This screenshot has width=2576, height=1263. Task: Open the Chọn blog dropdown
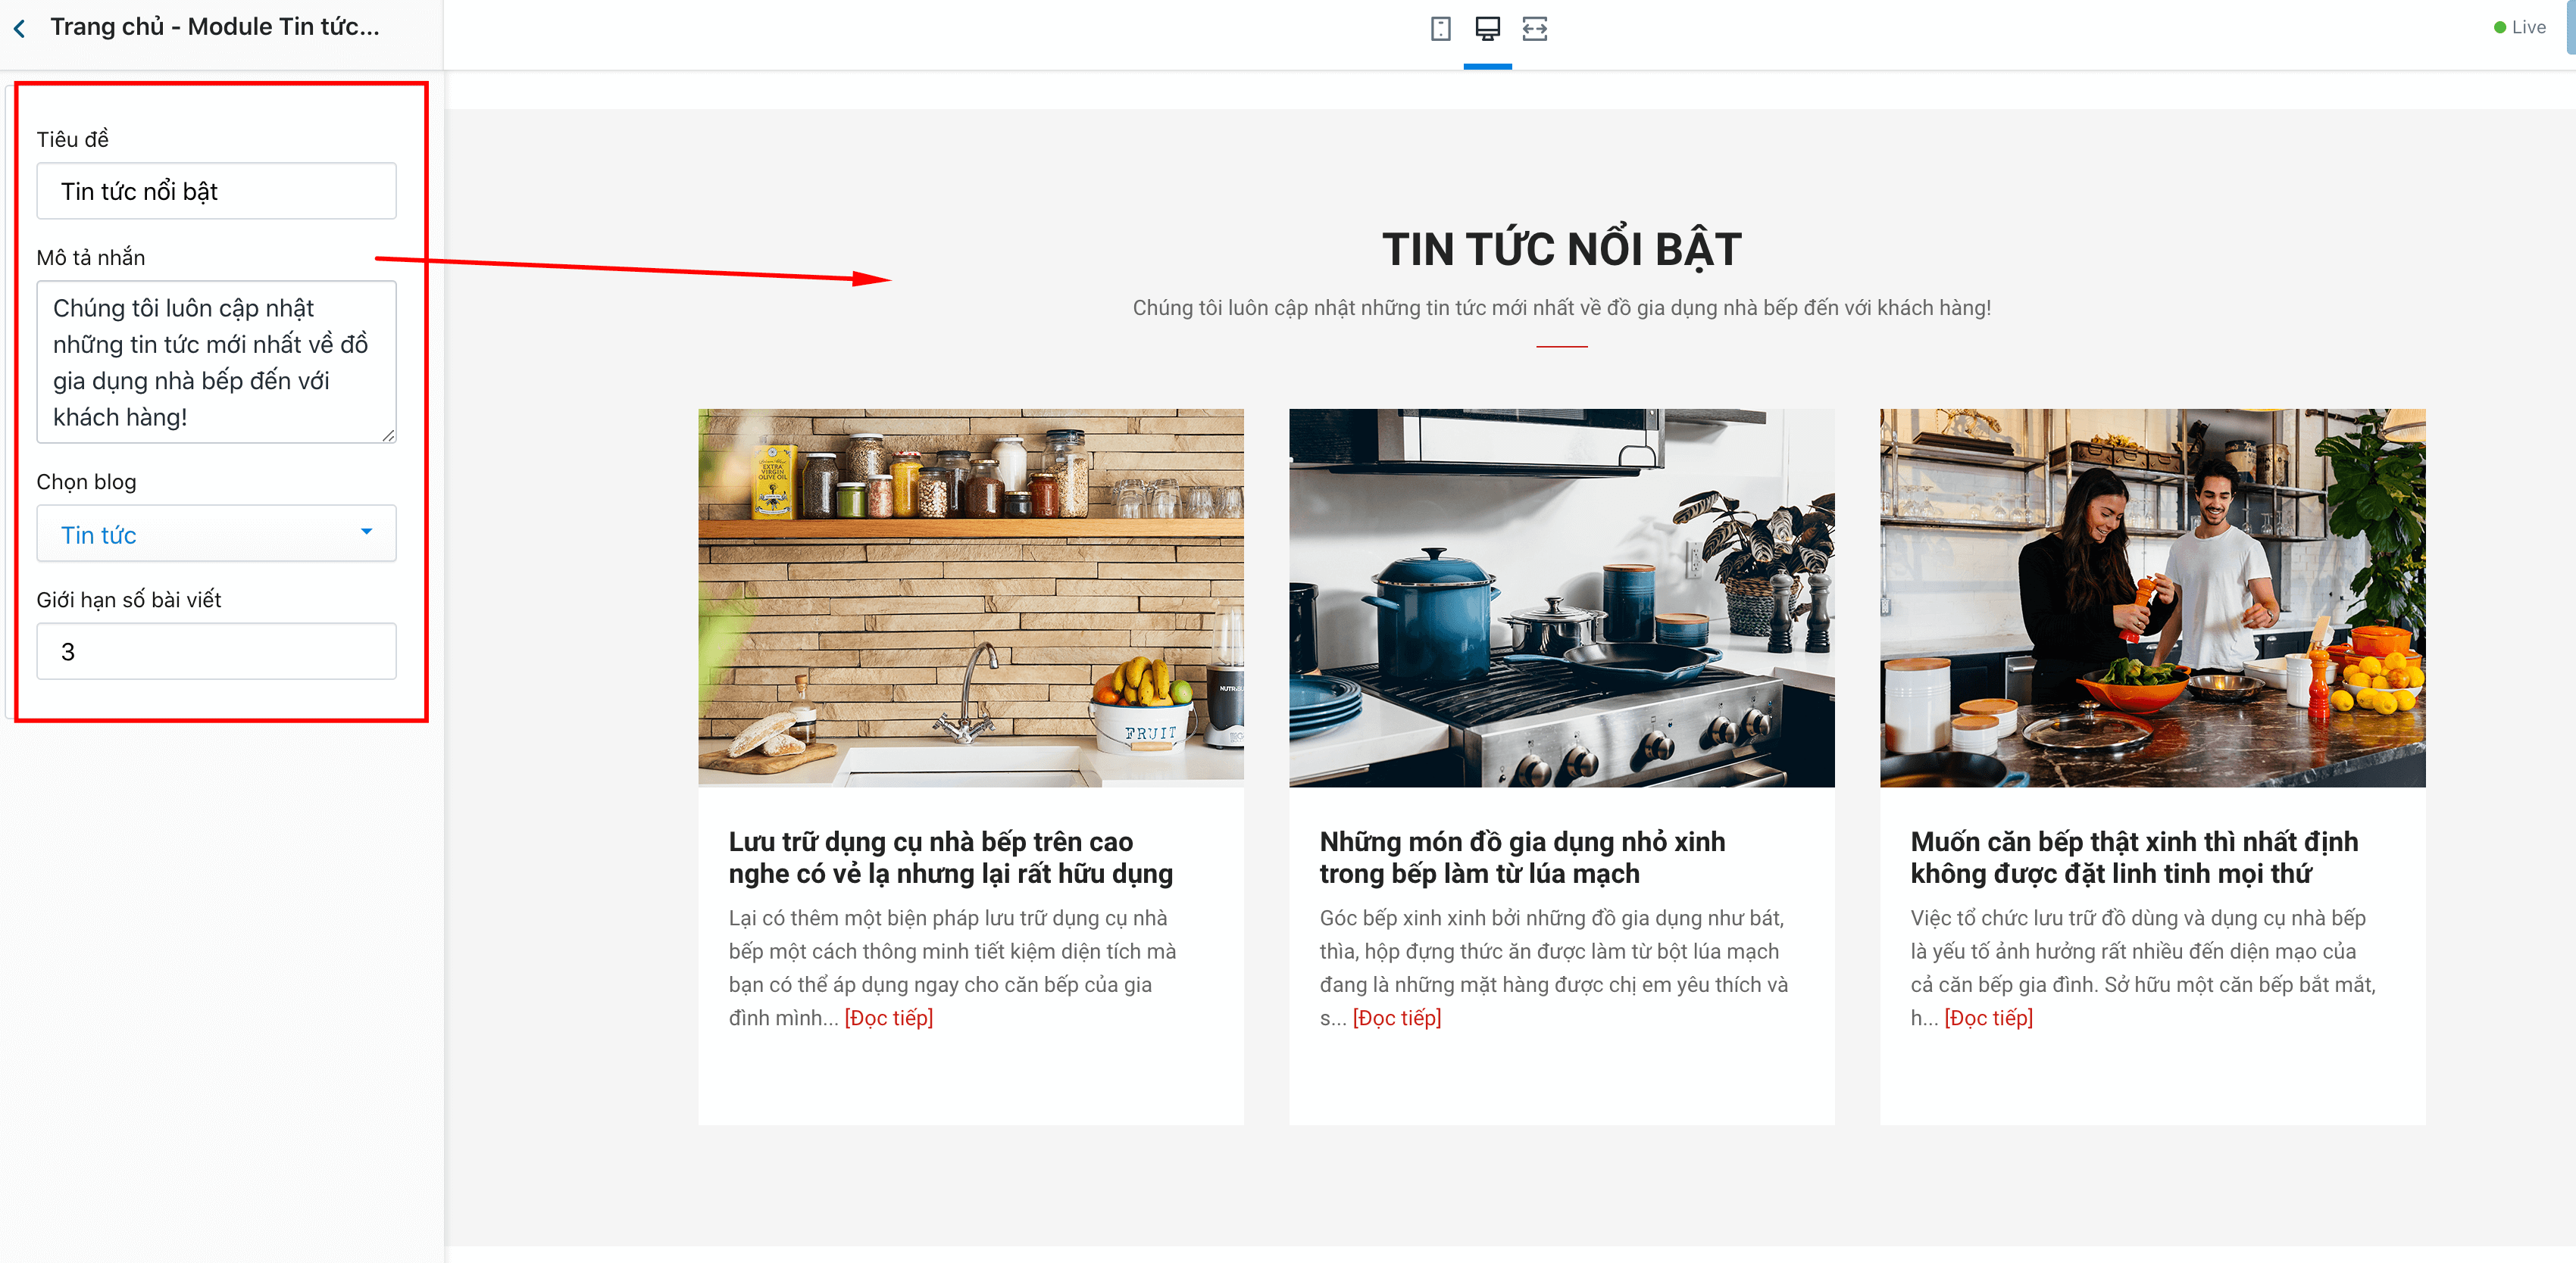(216, 534)
